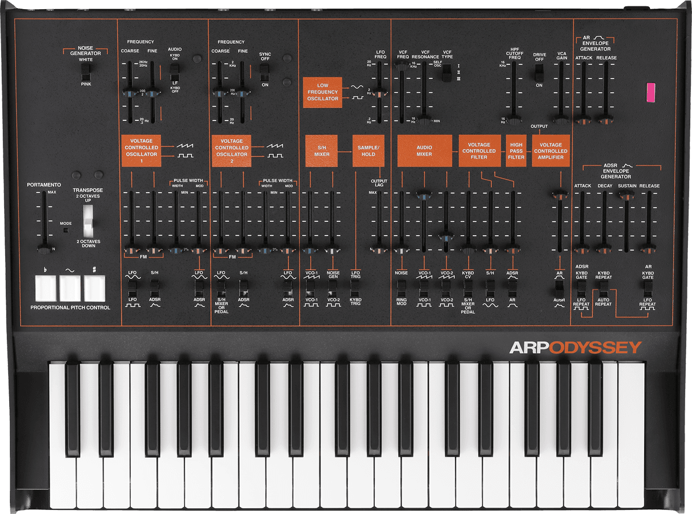Image resolution: width=692 pixels, height=514 pixels.
Task: Flip the VCF Type selector switch
Action: (446, 74)
